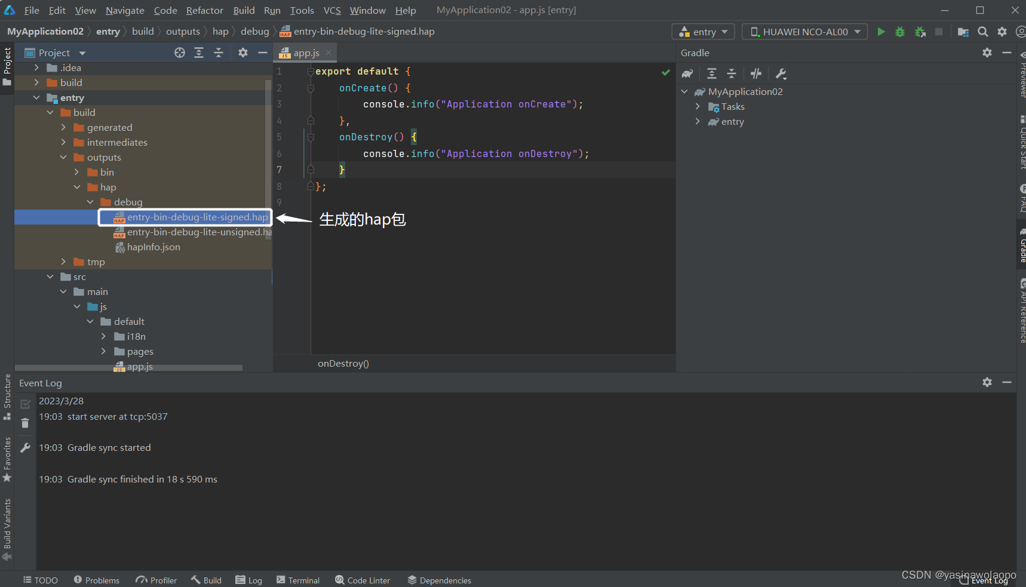Open the Tools menu
The height and width of the screenshot is (587, 1026).
[x=302, y=10]
